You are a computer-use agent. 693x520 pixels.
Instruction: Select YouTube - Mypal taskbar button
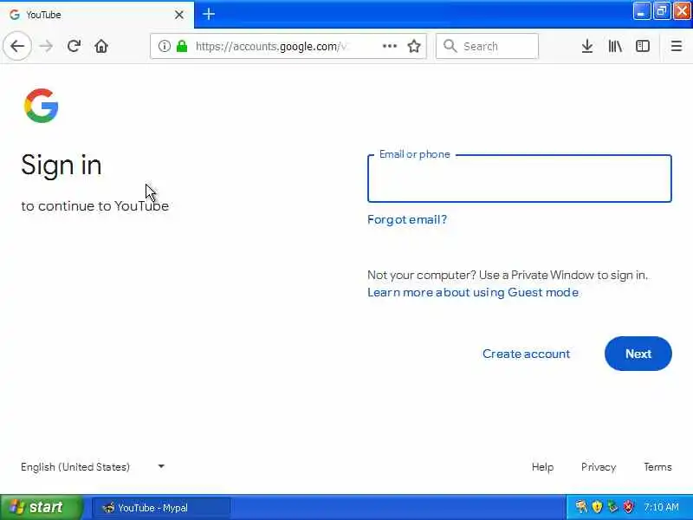(161, 508)
